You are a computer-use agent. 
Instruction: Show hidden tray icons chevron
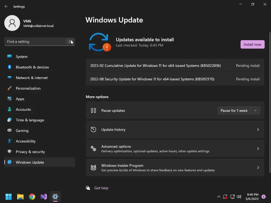tap(219, 197)
